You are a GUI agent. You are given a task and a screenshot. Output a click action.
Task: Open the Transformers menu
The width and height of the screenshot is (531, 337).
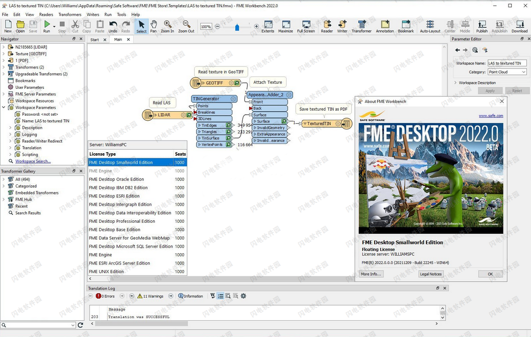[x=70, y=15]
